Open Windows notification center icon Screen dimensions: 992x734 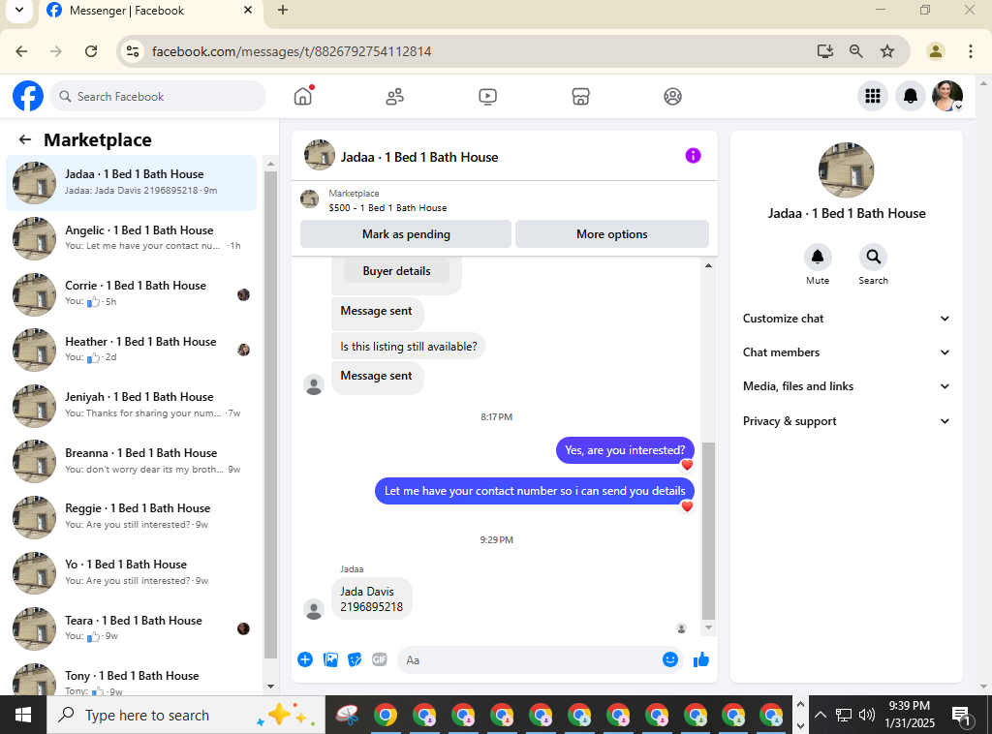pyautogui.click(x=961, y=716)
